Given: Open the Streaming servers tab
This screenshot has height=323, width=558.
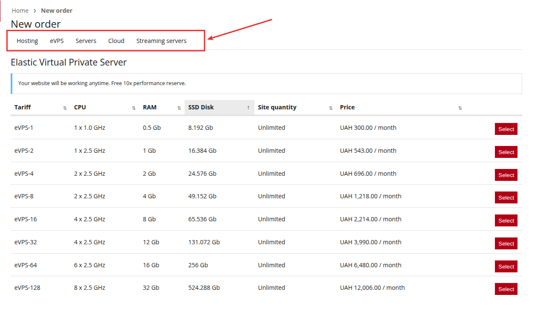Looking at the screenshot, I should (161, 41).
